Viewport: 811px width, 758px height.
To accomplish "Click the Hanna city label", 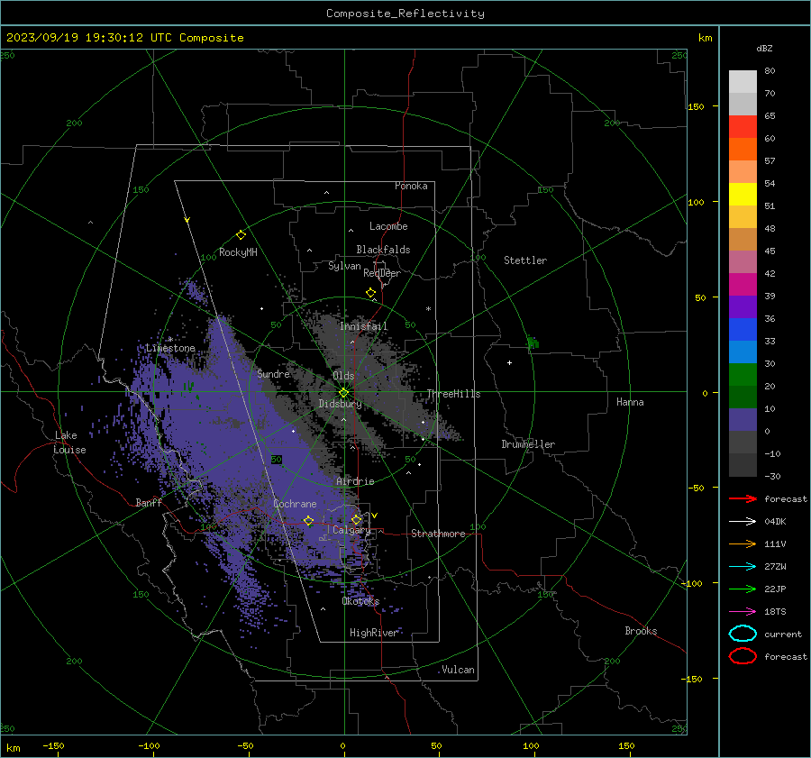I will pos(630,402).
